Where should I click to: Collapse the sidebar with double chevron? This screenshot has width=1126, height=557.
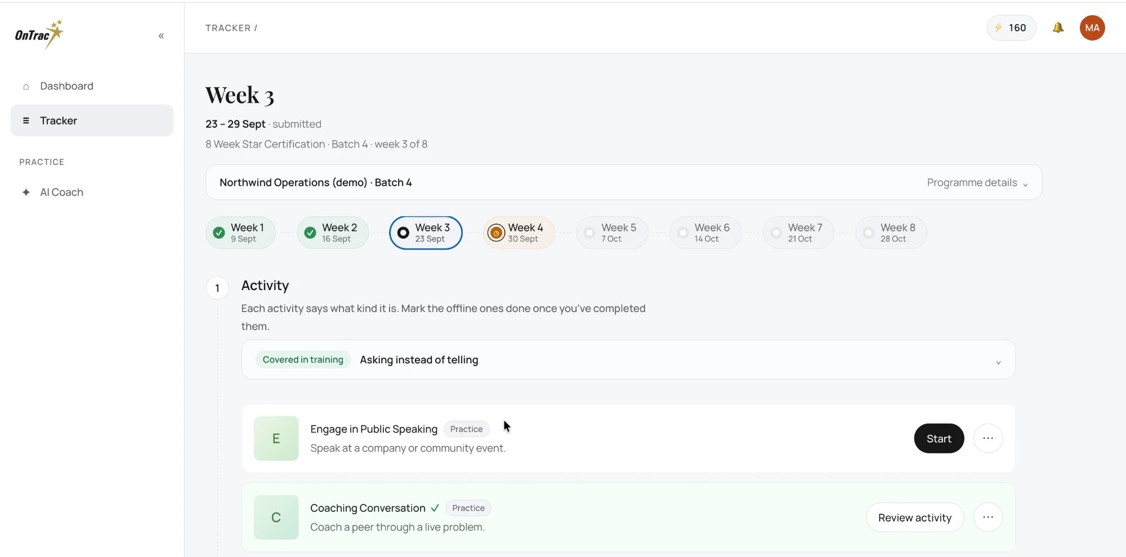pos(161,36)
